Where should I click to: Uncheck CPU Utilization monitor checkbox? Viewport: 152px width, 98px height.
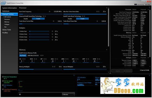point(3,85)
